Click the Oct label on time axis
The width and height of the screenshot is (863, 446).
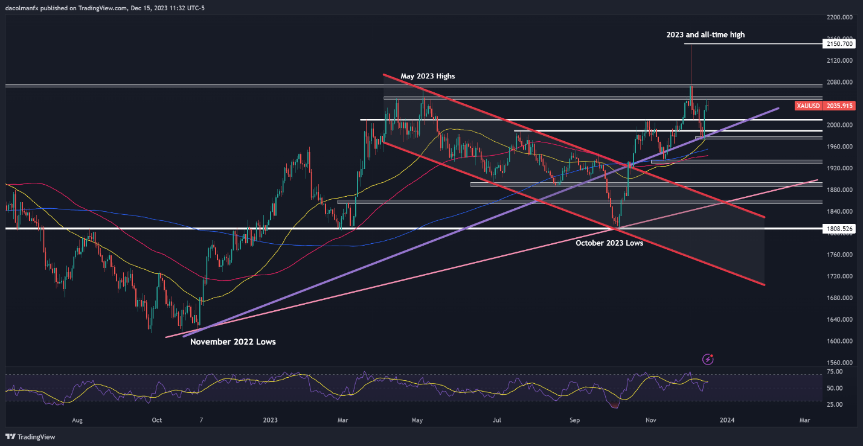pyautogui.click(x=156, y=419)
